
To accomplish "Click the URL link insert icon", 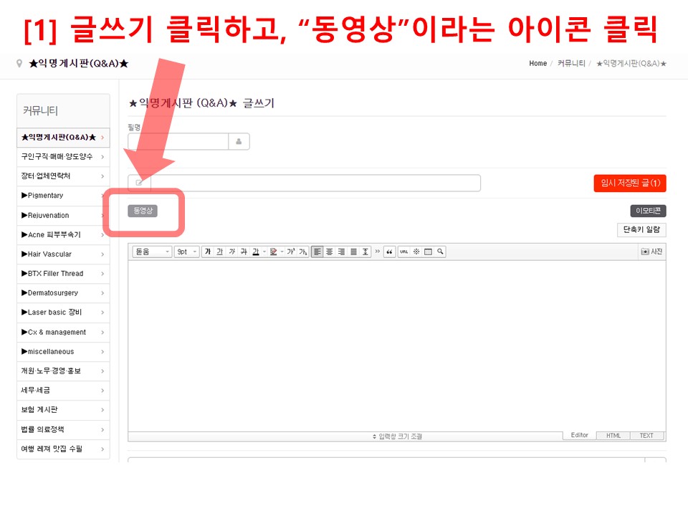I will [x=404, y=252].
